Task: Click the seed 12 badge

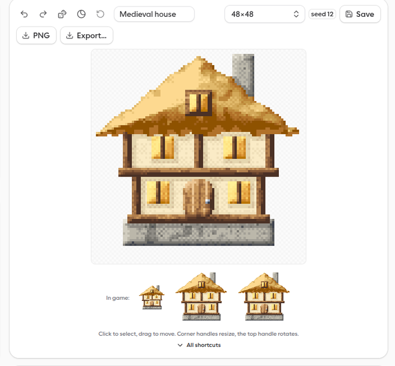Action: [322, 14]
